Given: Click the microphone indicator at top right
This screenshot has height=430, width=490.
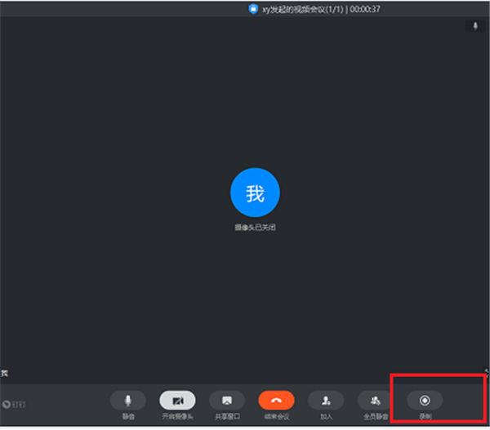Looking at the screenshot, I should click(x=475, y=26).
